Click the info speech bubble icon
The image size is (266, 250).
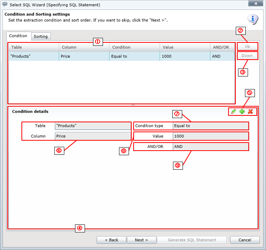click(x=253, y=18)
